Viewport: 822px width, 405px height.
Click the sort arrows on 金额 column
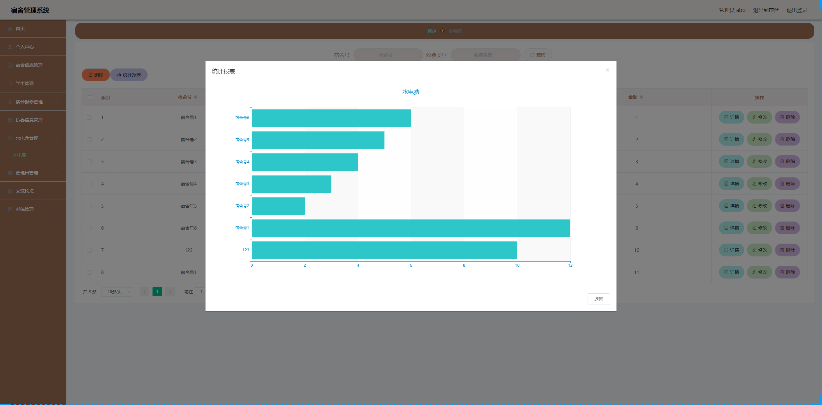point(641,97)
